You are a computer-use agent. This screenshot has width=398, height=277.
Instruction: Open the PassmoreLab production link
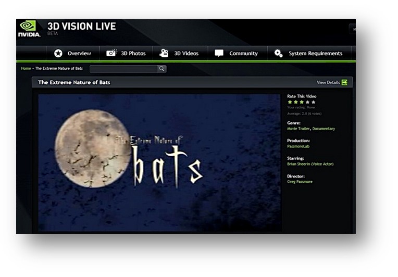pyautogui.click(x=298, y=146)
